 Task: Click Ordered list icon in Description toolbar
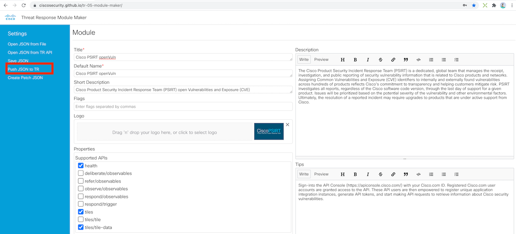(431, 60)
